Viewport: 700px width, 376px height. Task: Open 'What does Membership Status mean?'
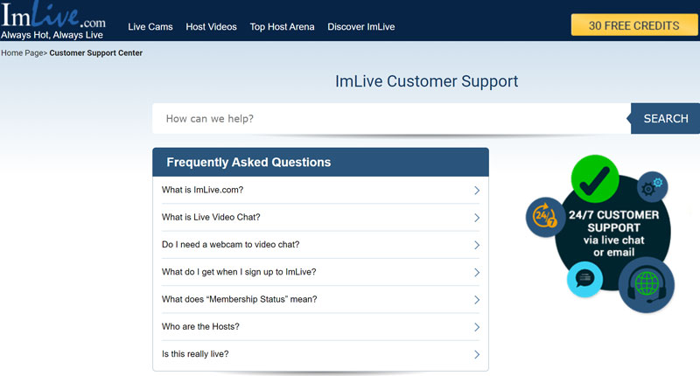coord(239,299)
